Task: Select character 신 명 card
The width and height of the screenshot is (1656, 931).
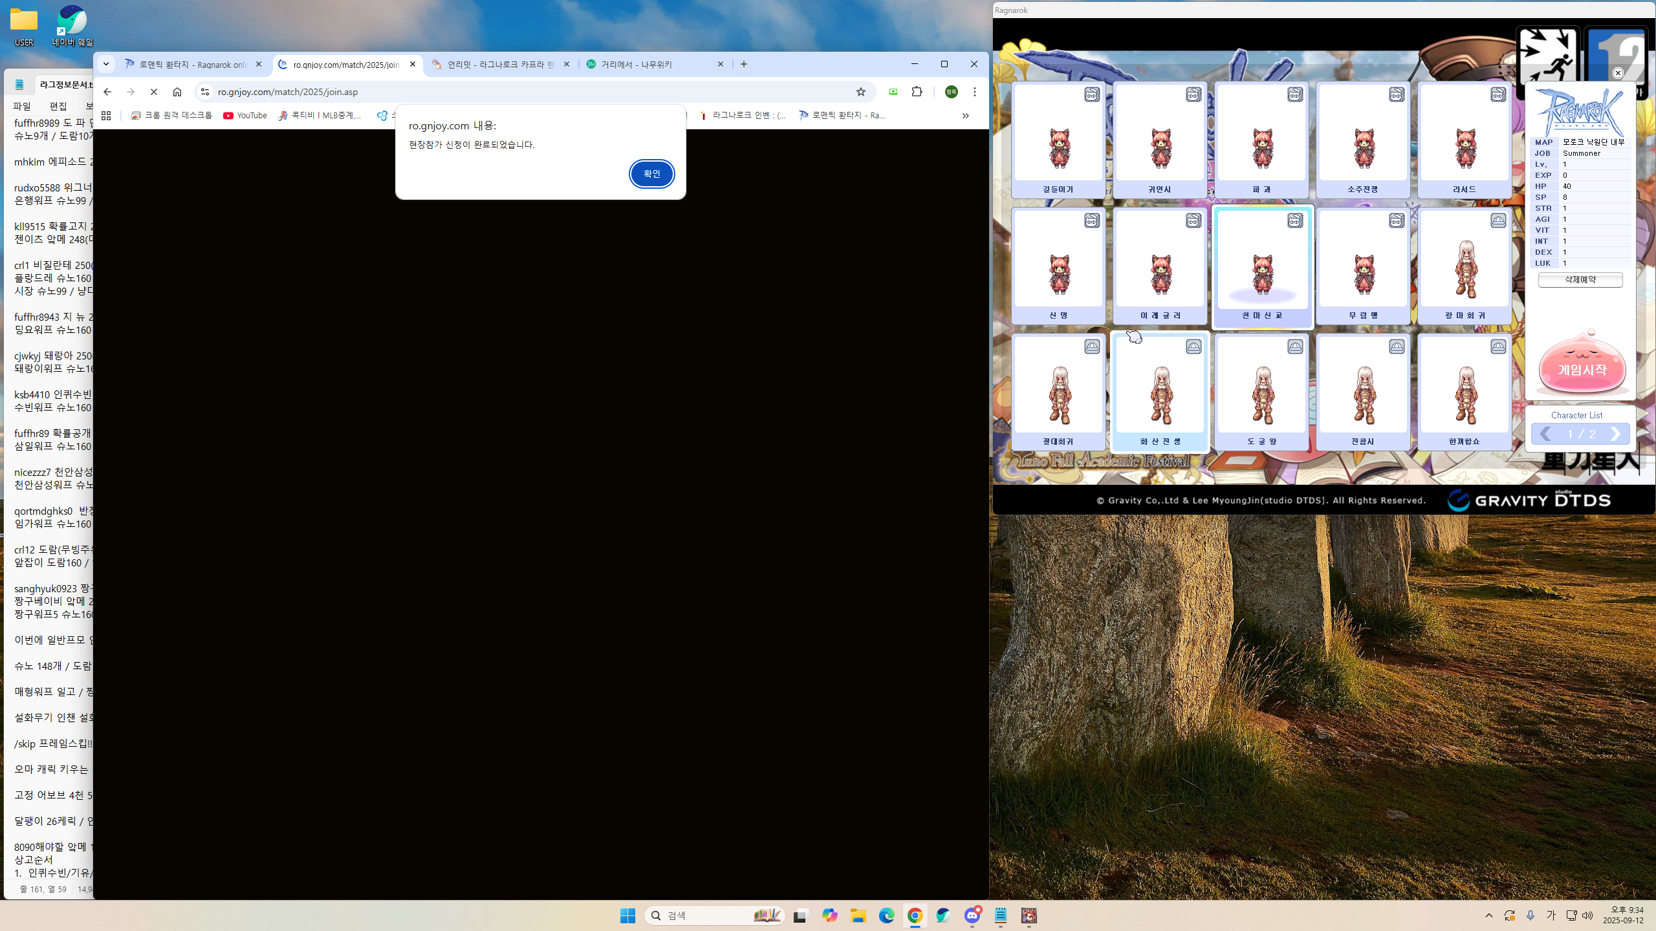Action: 1058,266
